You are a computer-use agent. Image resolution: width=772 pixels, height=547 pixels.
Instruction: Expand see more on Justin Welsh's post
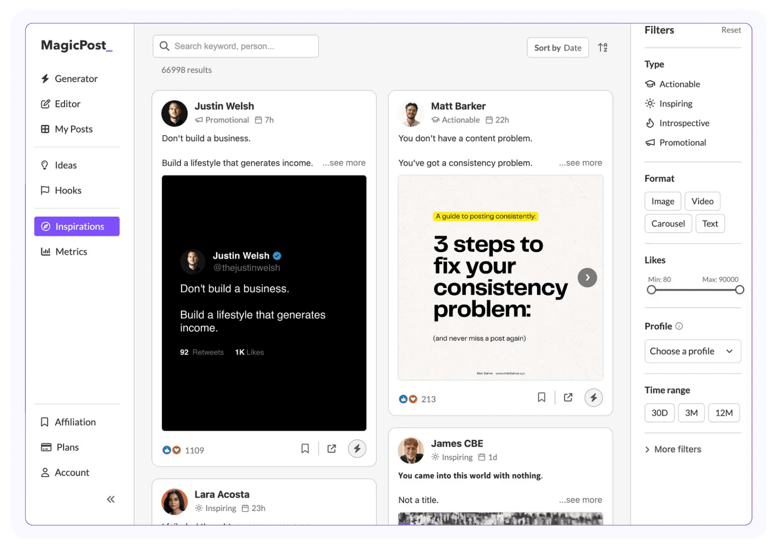click(344, 163)
